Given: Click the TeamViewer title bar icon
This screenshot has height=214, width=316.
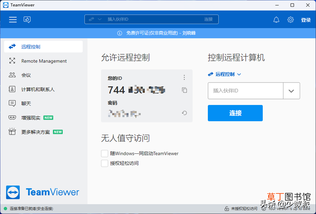Looking at the screenshot, I should [x=5, y=5].
